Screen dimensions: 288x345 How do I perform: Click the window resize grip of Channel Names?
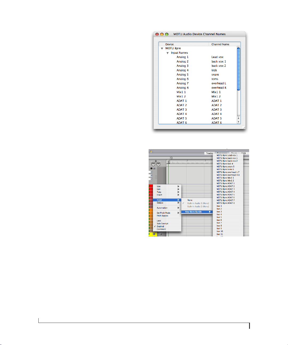(x=244, y=128)
